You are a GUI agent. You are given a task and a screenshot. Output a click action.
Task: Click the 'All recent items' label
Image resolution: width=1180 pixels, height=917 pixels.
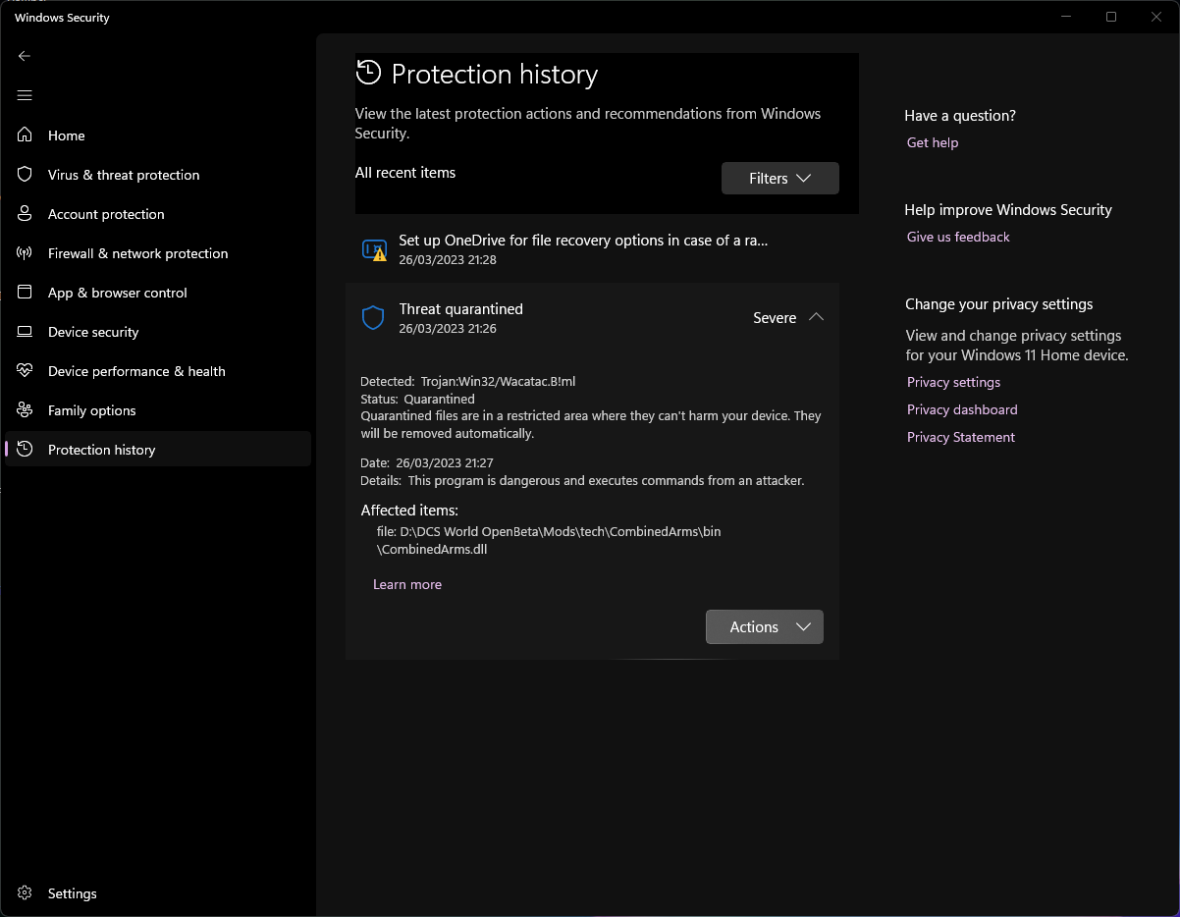pyautogui.click(x=405, y=172)
